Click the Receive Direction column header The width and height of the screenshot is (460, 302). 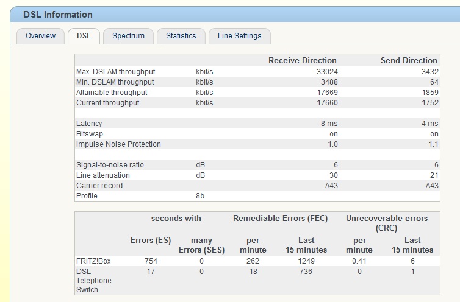(x=303, y=61)
